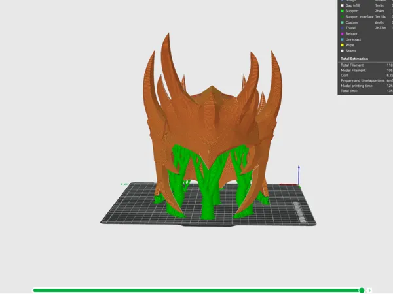Click the Custom time value 6m0s
Viewport: 393px width, 294px height.
click(379, 22)
